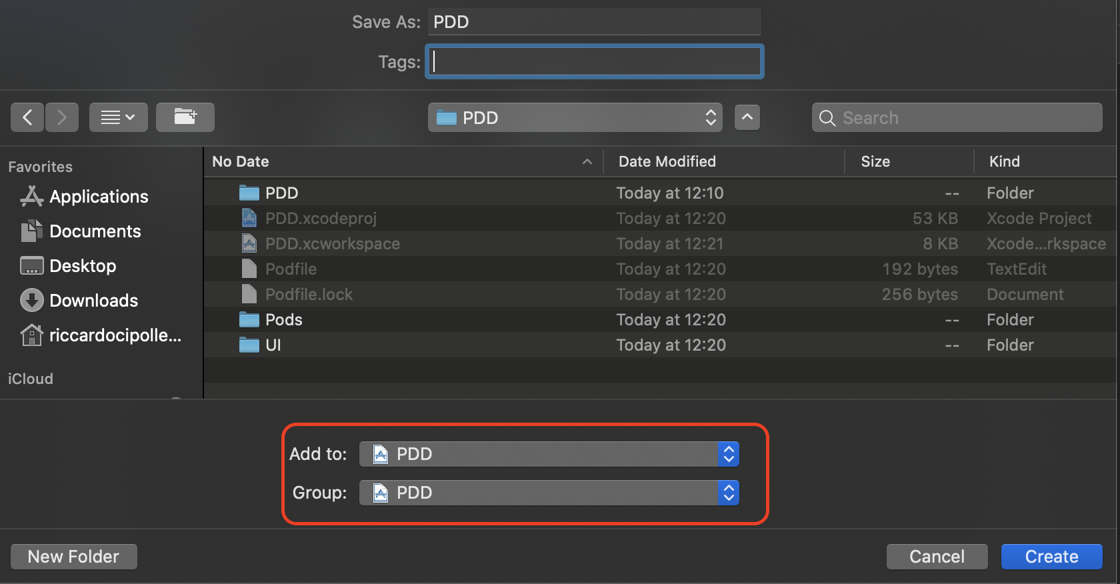Select the Pods folder row

[660, 319]
